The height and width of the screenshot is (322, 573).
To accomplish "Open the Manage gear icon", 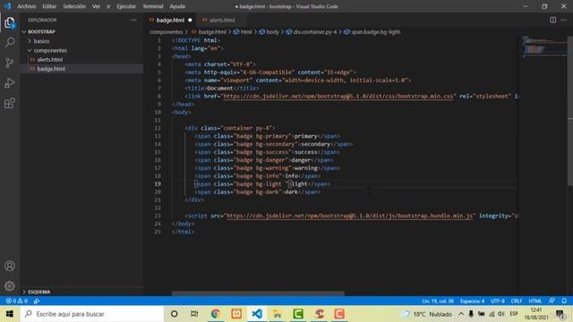I will 10,286.
